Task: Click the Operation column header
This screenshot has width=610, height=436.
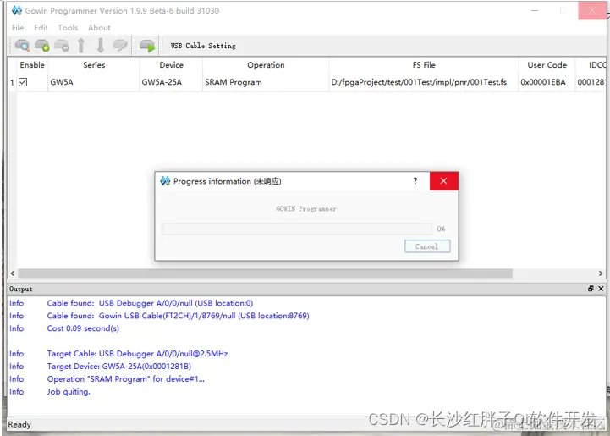Action: click(x=266, y=65)
